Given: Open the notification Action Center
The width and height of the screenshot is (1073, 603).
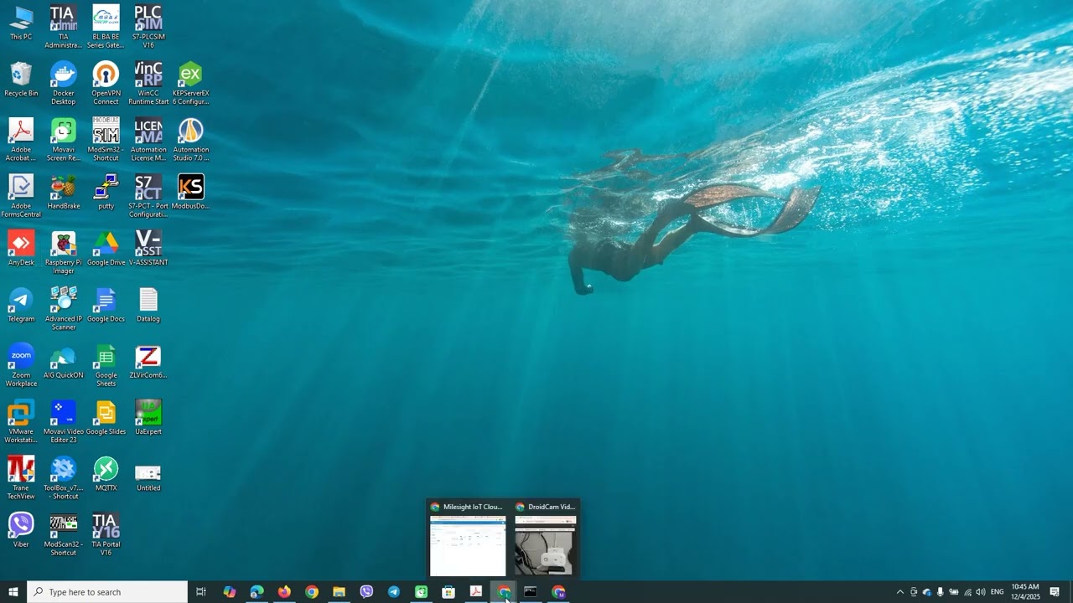Looking at the screenshot, I should pyautogui.click(x=1055, y=592).
